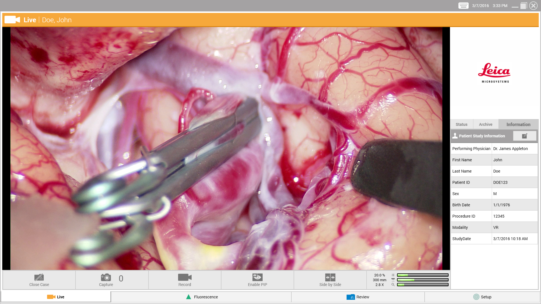The height and width of the screenshot is (304, 541).
Task: Edit Patient Study Information with pencil icon
Action: coord(525,136)
